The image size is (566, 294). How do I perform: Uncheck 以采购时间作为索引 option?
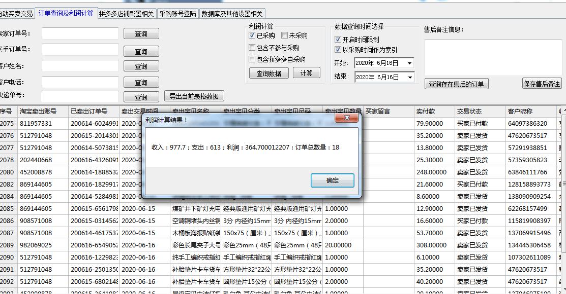pos(338,49)
